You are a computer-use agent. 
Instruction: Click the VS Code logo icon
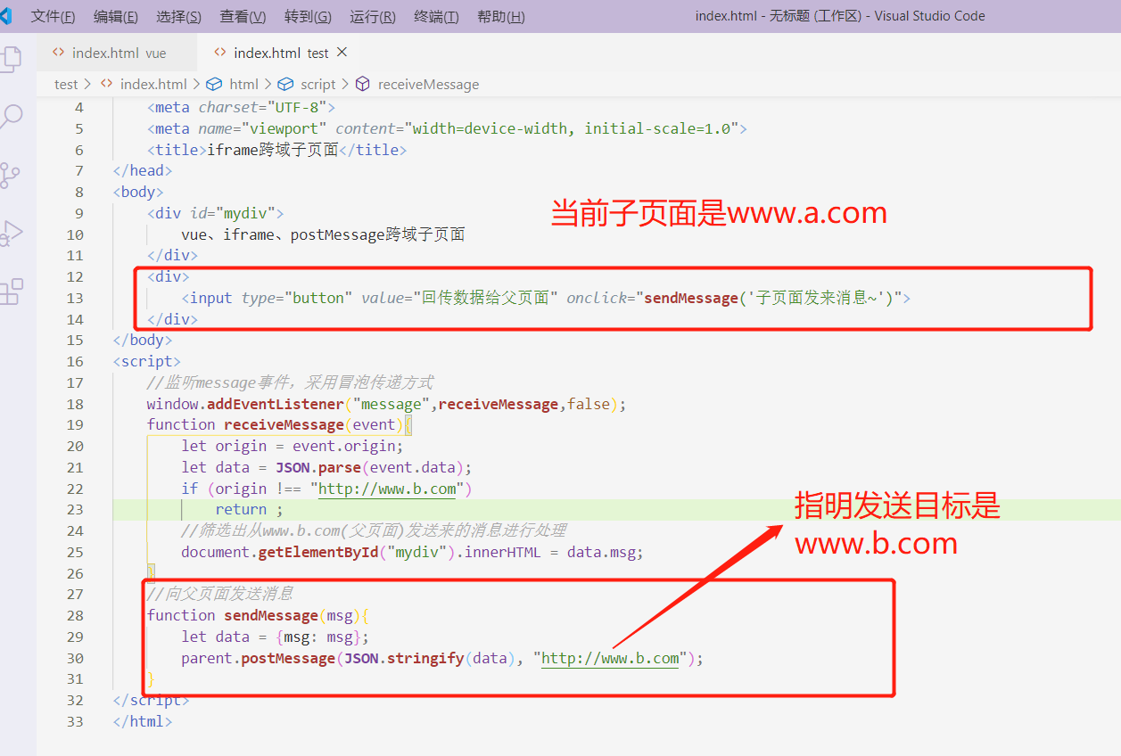6,16
